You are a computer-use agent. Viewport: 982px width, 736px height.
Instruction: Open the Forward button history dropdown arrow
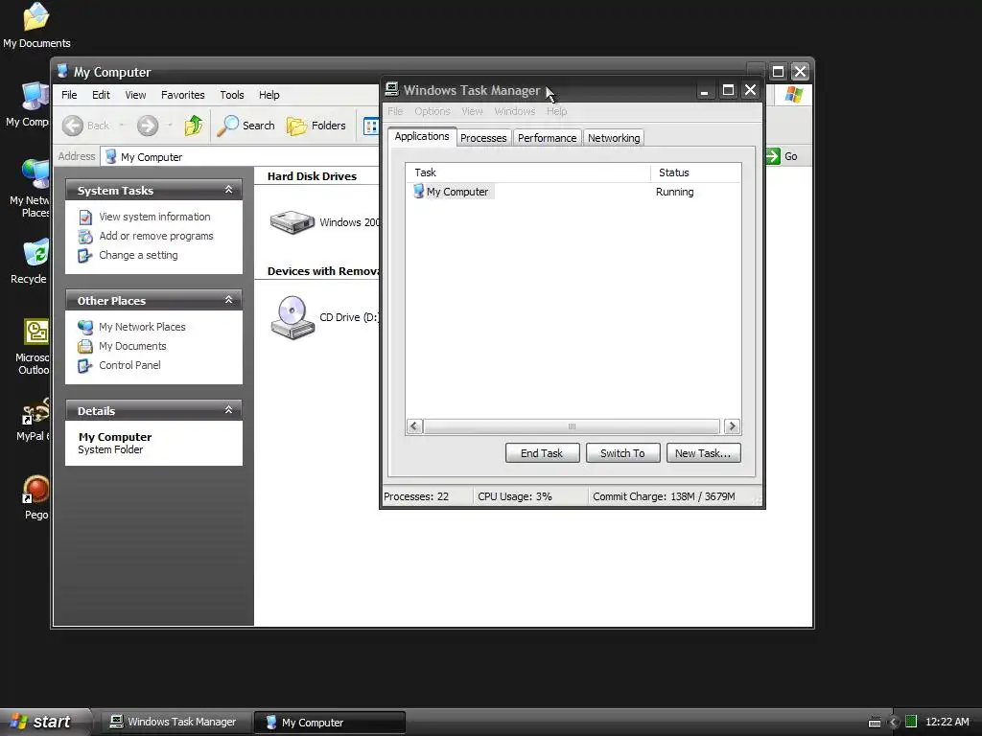pos(170,126)
